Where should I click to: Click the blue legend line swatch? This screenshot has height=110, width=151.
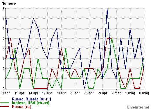pyautogui.click(x=5, y=99)
